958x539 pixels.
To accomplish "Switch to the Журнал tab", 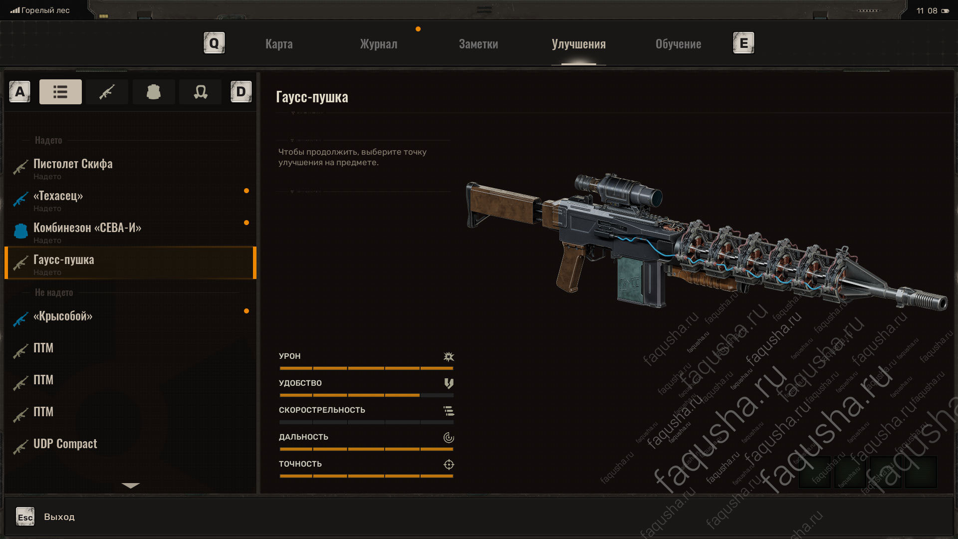I will [379, 44].
